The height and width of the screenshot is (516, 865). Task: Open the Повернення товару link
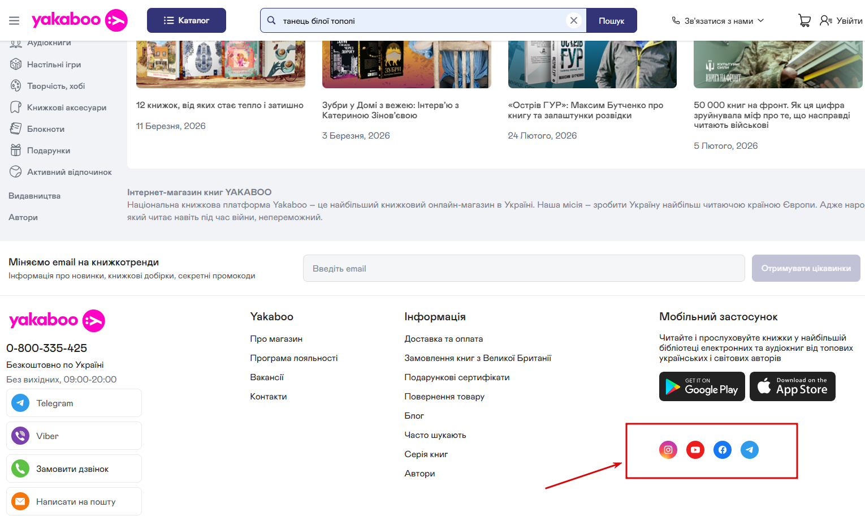click(x=444, y=397)
